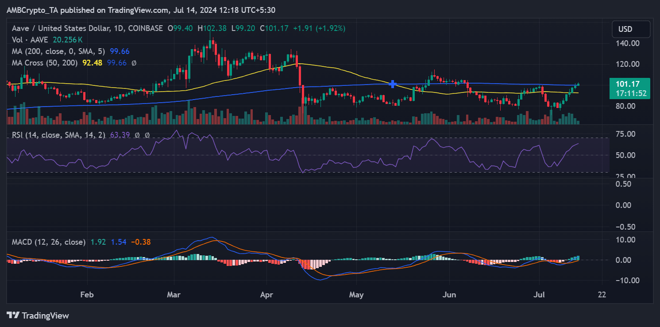Click the Feb label on the time axis
The height and width of the screenshot is (327, 660).
click(x=87, y=294)
